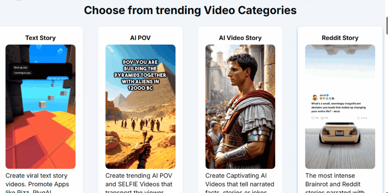Click the aicut Reddit avatar mascot
388x193 pixels.
315,96
